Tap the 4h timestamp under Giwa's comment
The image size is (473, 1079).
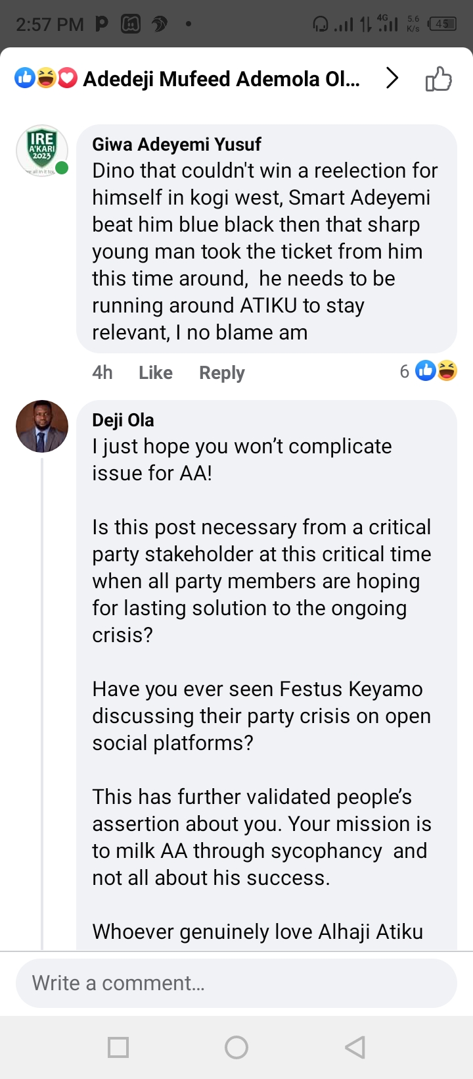tap(102, 373)
